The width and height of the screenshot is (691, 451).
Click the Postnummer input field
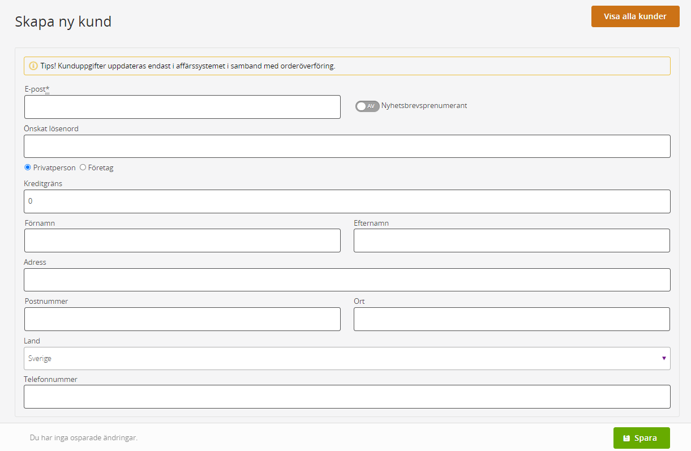[x=182, y=319]
